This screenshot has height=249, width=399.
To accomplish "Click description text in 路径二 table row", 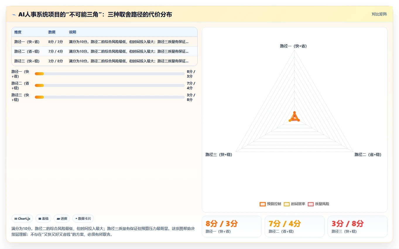I will point(129,51).
